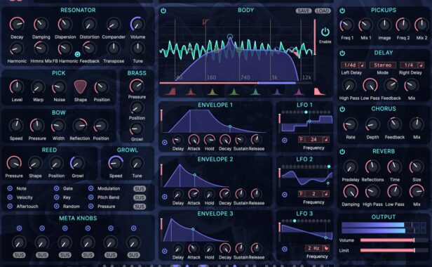Click the LFO 3 frequency sync icon
This screenshot has width=432, height=267.
(x=326, y=248)
